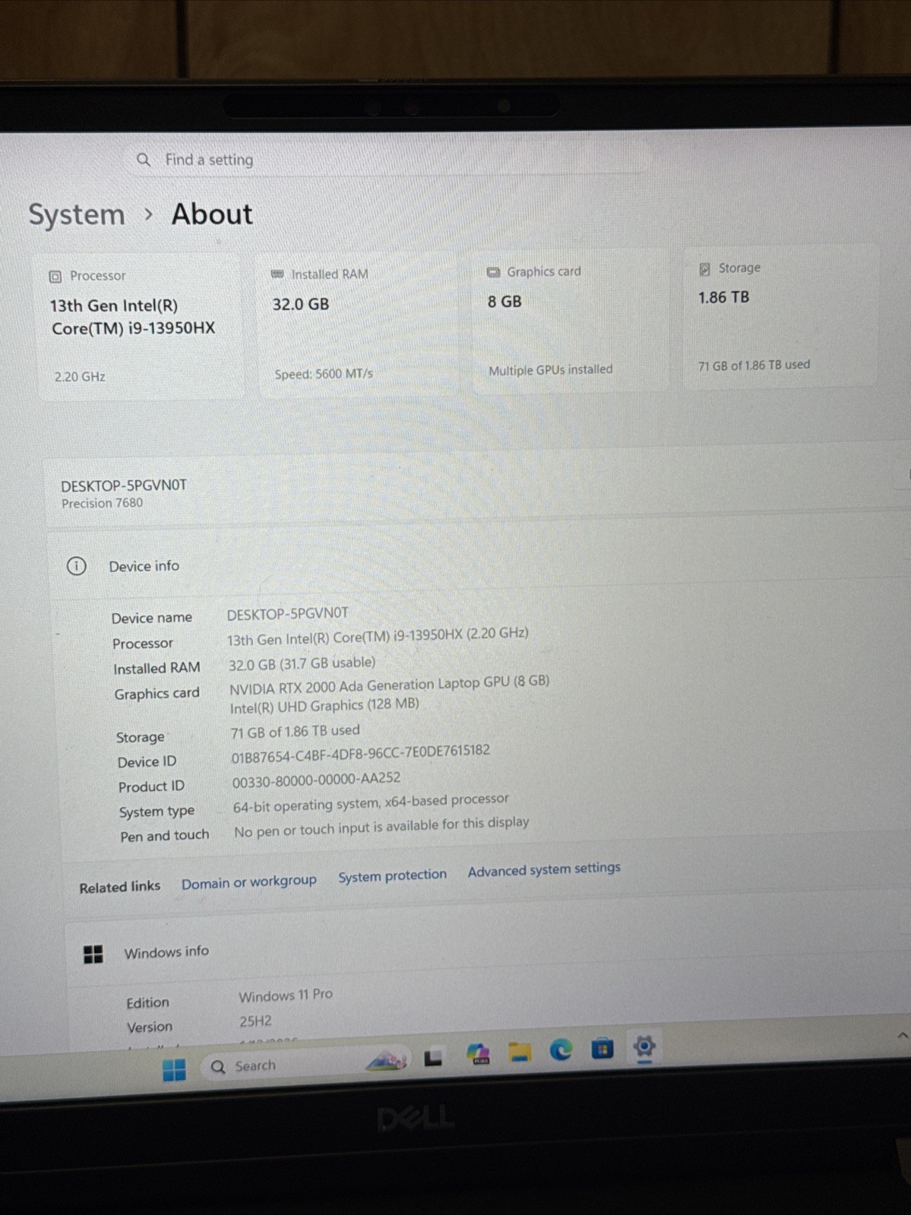Click the Windows info logo icon
The width and height of the screenshot is (911, 1215).
click(x=93, y=954)
